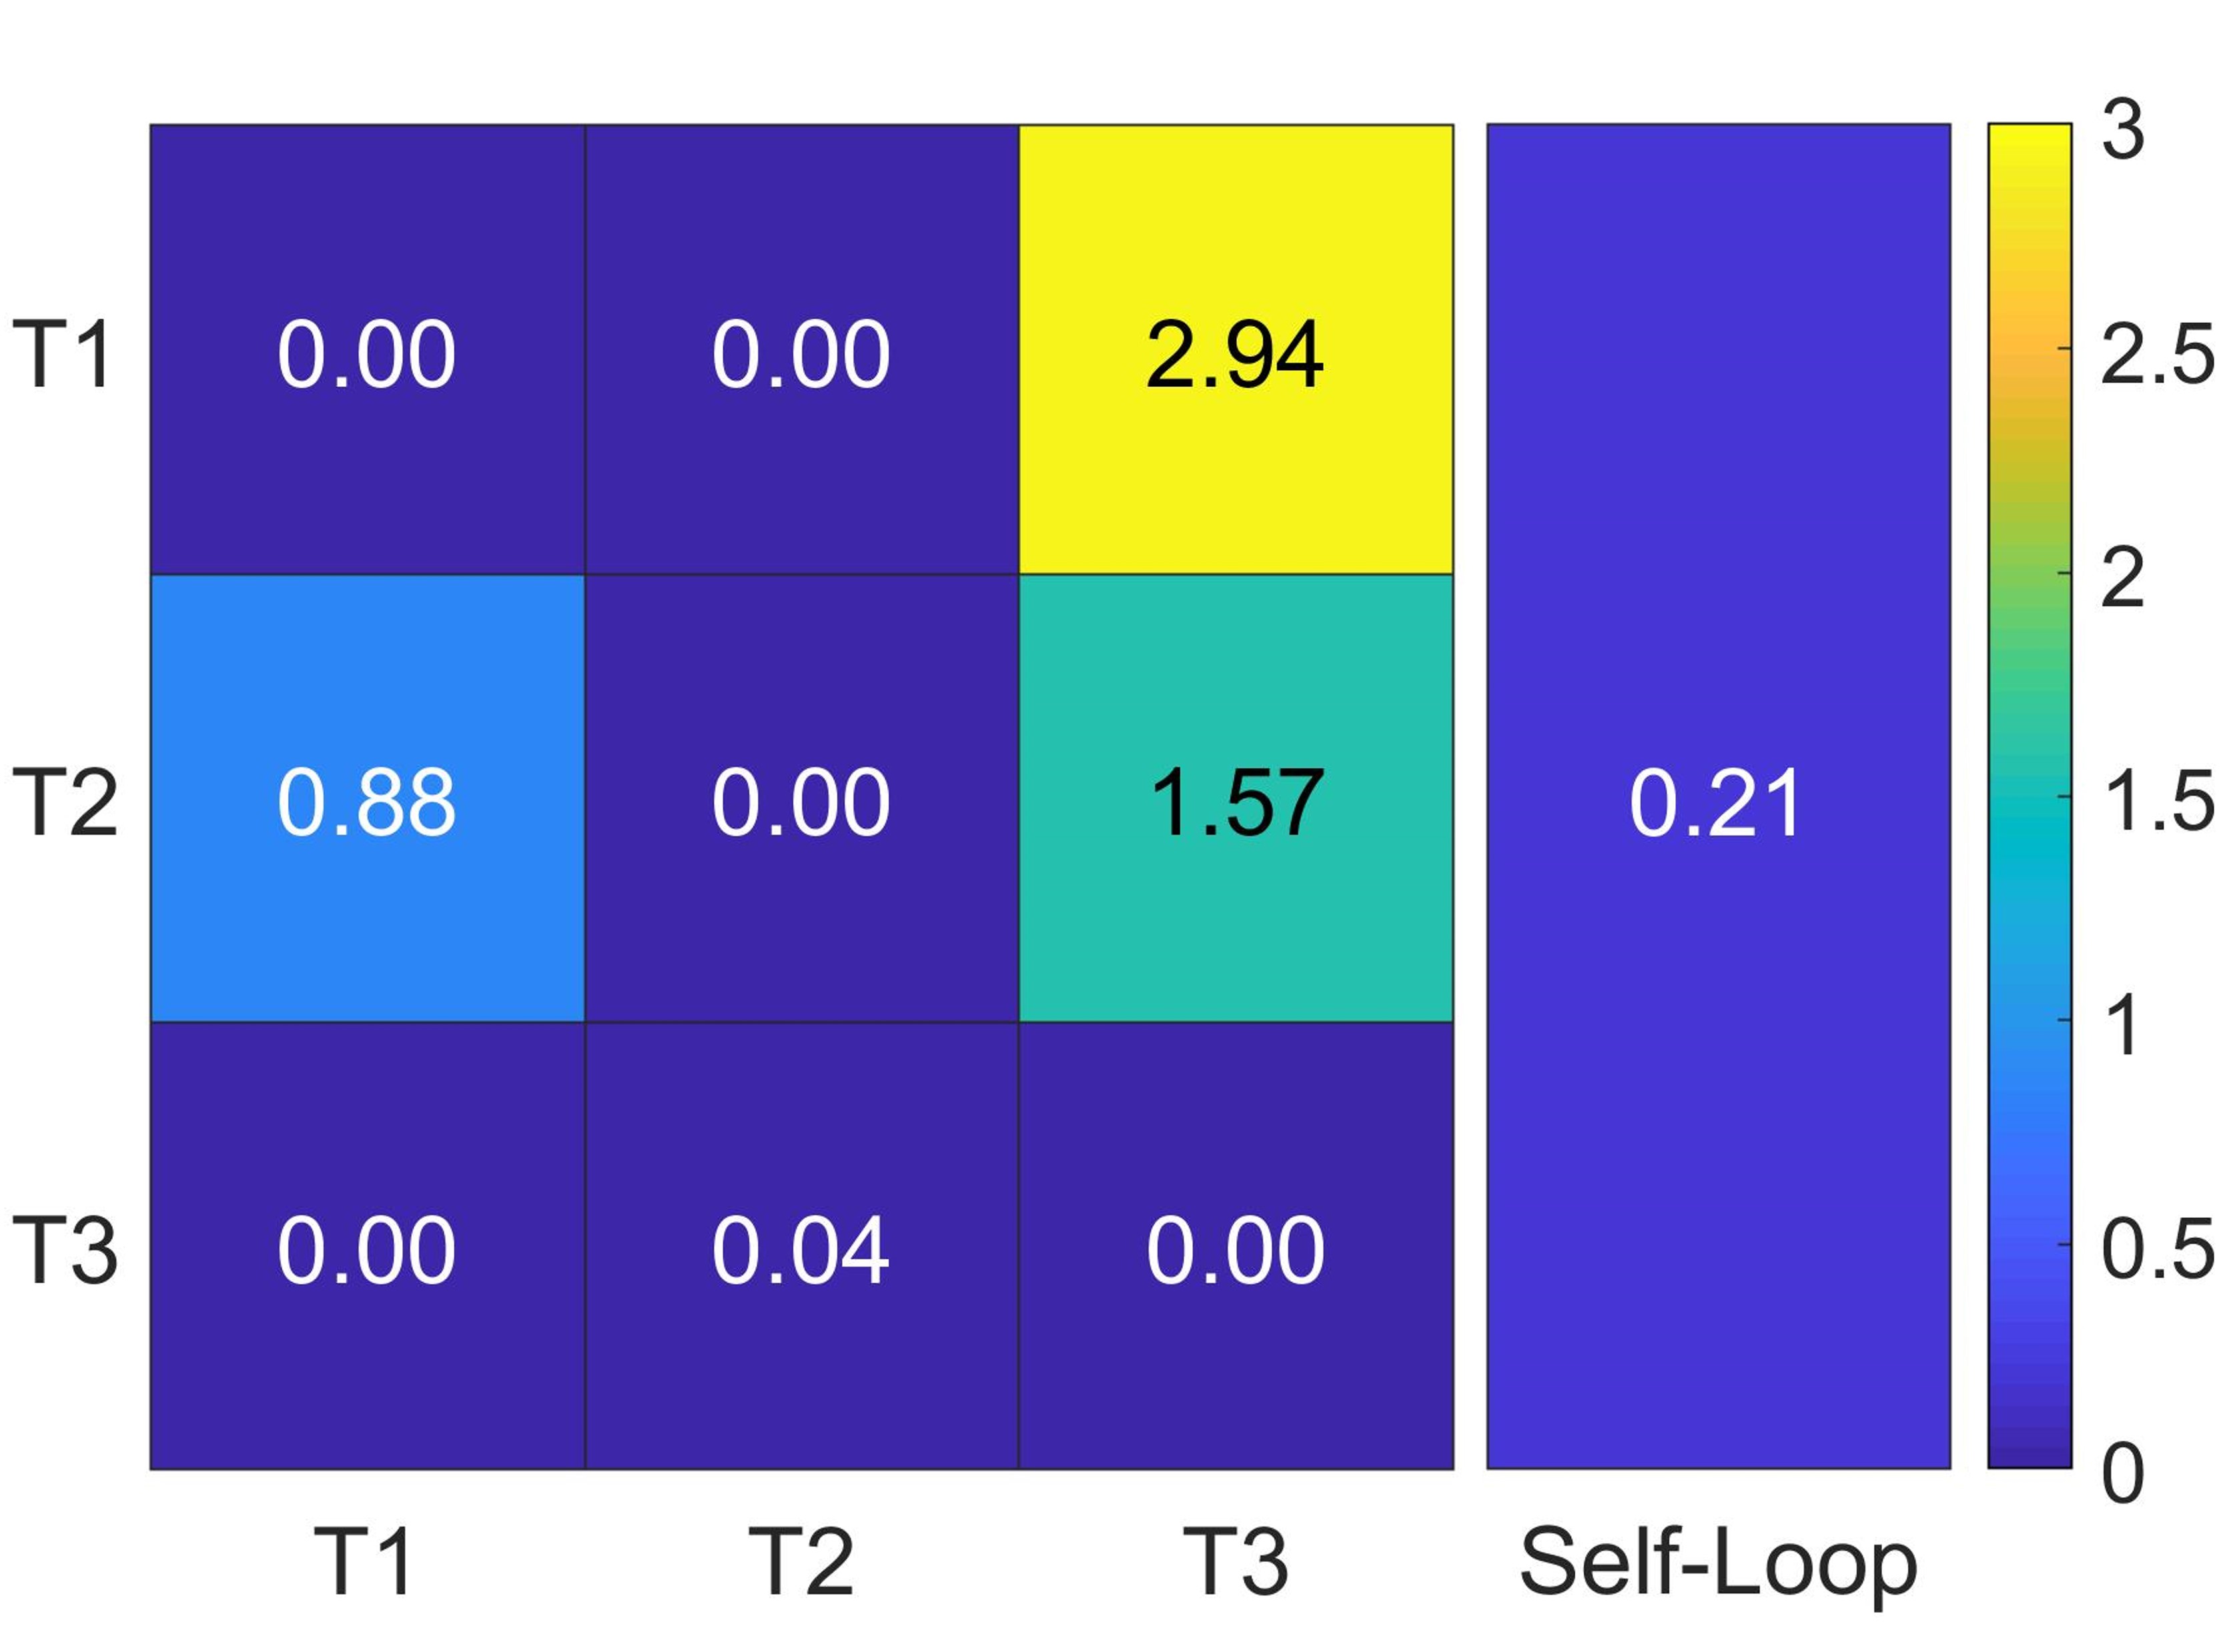Click the T3 label on the bottom axis
The image size is (2227, 1652).
(1234, 1562)
